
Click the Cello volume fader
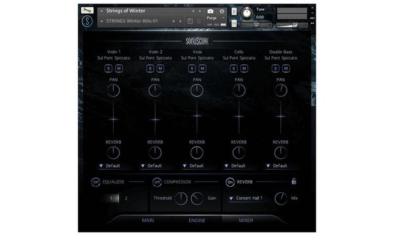click(x=239, y=116)
